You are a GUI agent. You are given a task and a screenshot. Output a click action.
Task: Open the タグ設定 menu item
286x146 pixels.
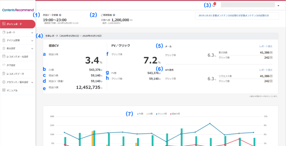[17, 65]
